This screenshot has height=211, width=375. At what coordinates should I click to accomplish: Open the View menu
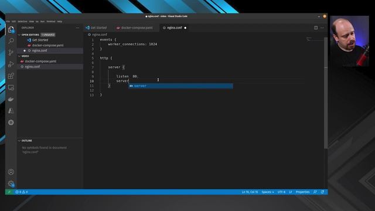31,21
